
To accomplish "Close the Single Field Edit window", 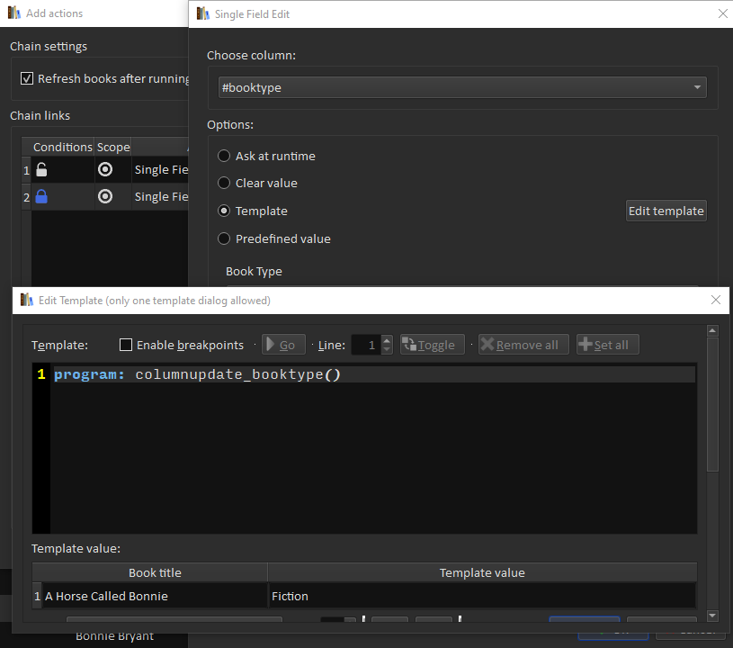I will point(723,13).
